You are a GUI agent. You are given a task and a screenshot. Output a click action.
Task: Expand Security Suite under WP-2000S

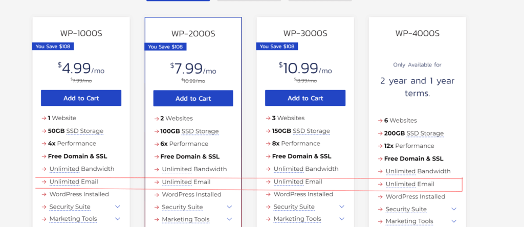coord(230,207)
